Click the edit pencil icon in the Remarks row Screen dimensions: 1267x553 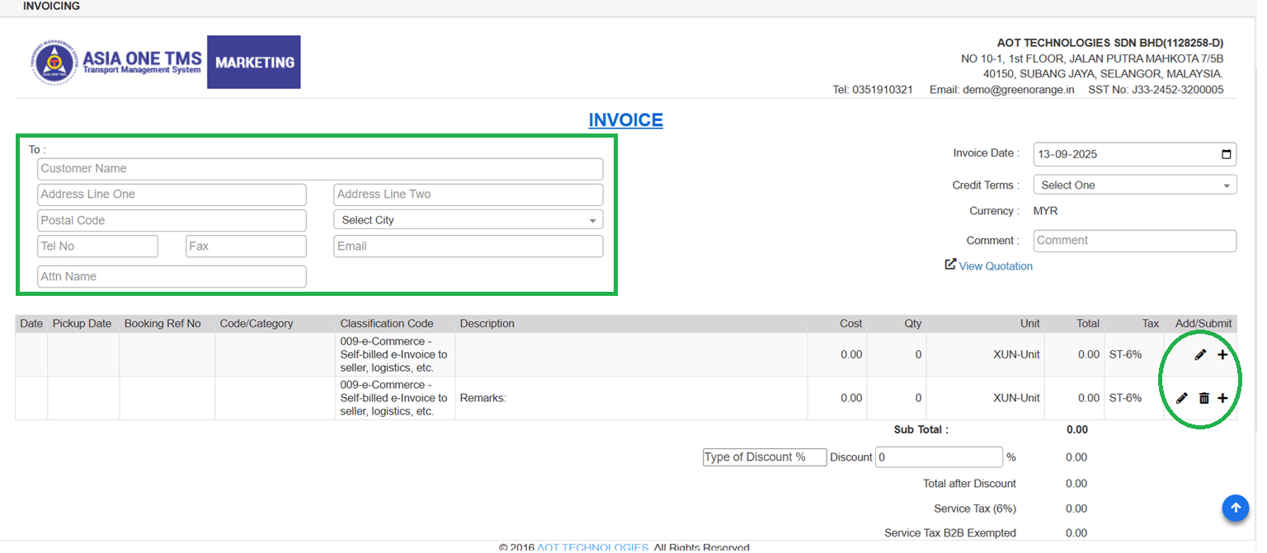click(1181, 398)
